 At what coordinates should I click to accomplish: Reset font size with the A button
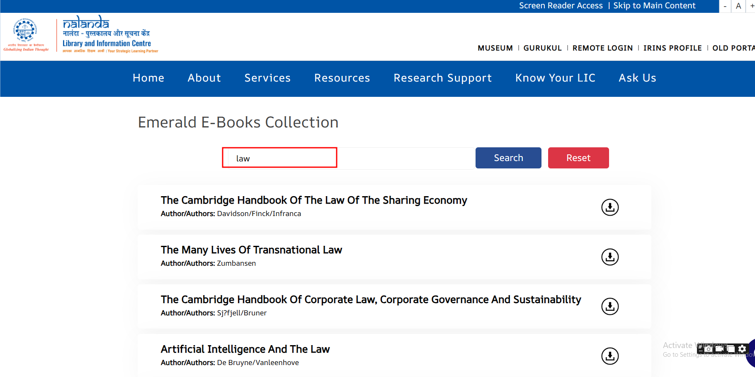(738, 6)
